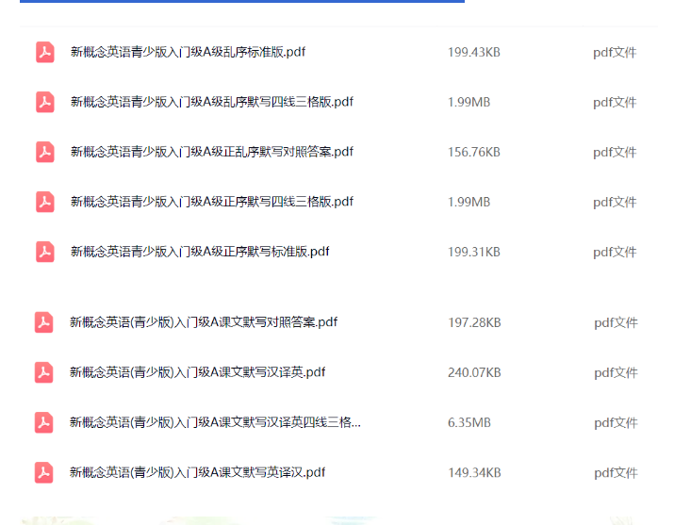Click the 149.34KB file size

[x=474, y=472]
